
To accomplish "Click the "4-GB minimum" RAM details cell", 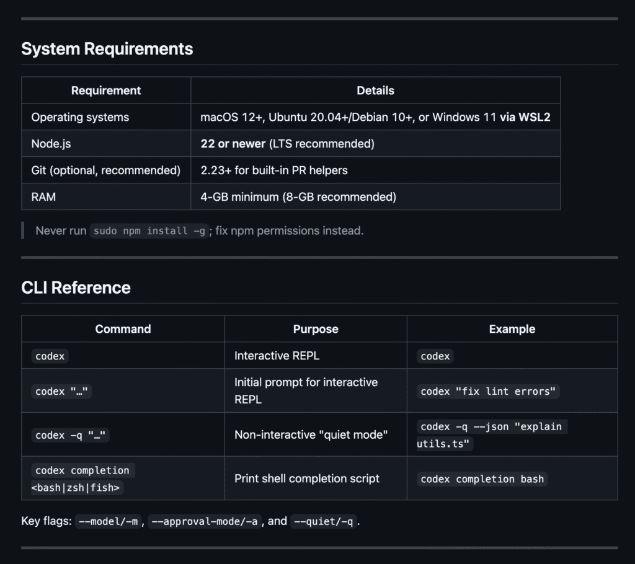I will click(298, 197).
